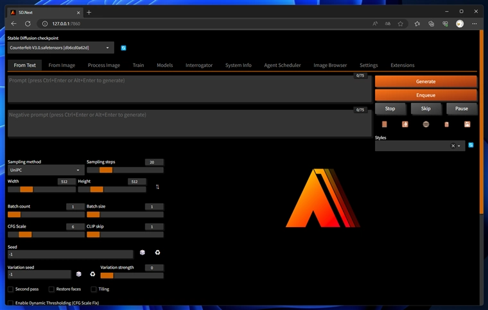Click the Seed input field
This screenshot has width=488, height=310.
(71, 254)
